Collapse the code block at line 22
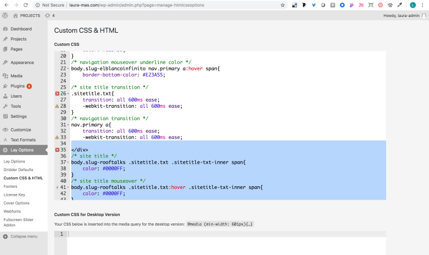This screenshot has height=255, width=429. [x=68, y=68]
